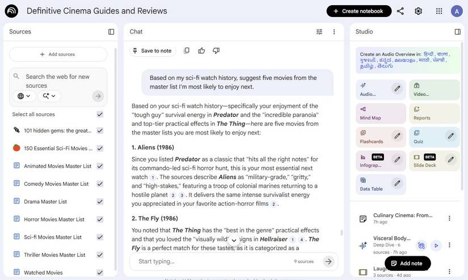Open chat more options menu

tap(334, 32)
